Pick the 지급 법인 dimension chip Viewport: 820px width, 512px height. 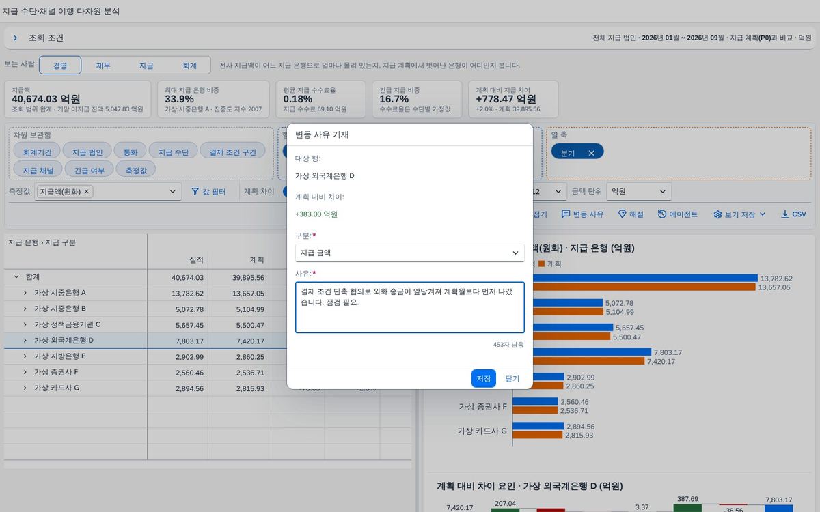coord(87,152)
